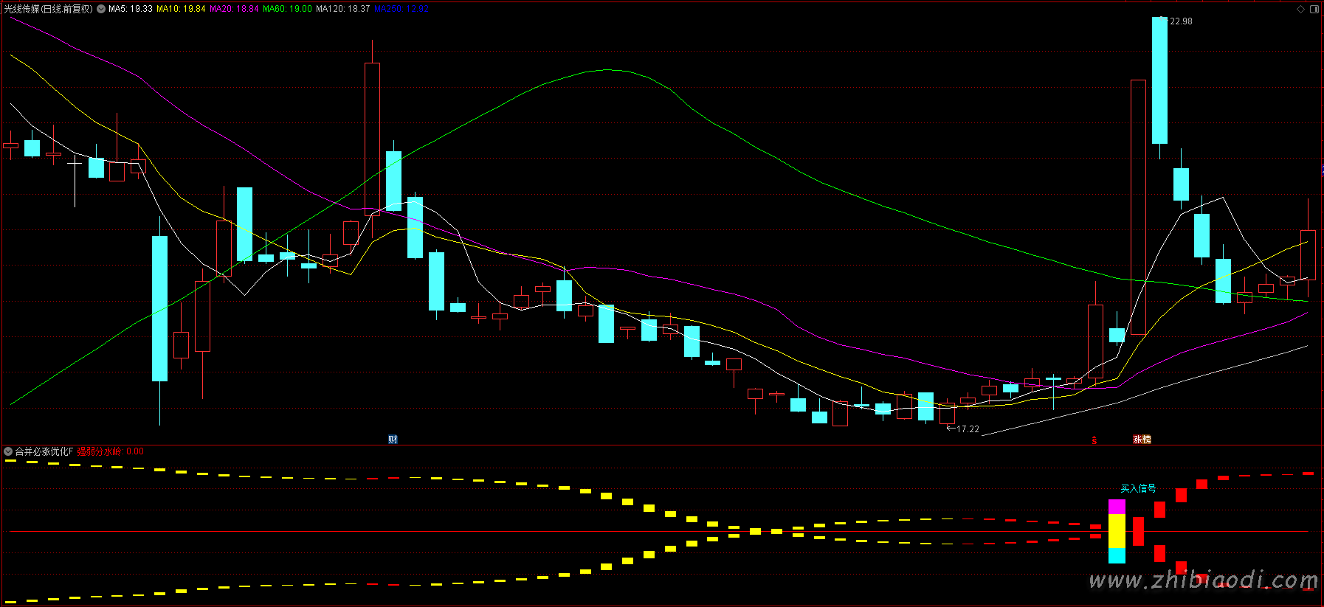
Task: Select the MA5: 19.33 label
Action: 131,9
